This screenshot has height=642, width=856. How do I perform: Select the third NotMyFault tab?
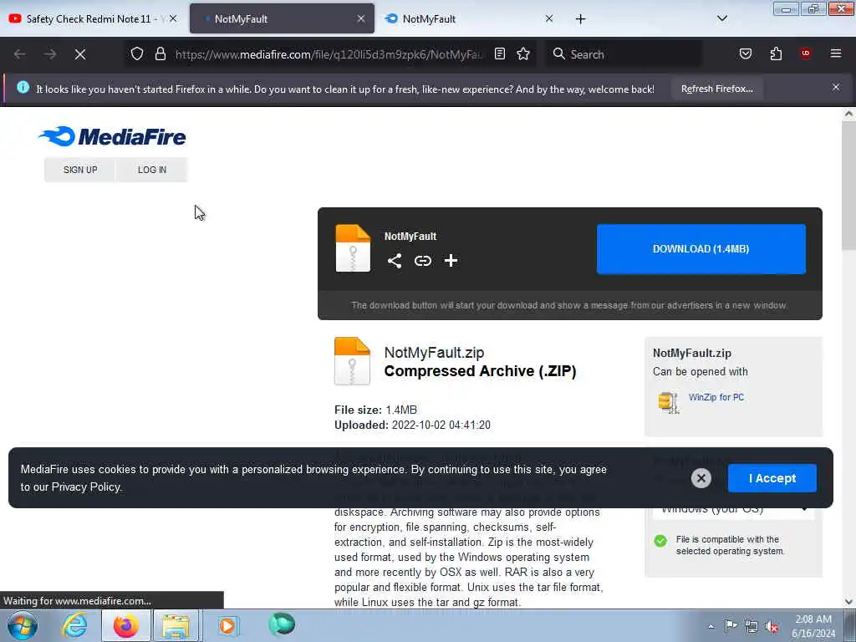tap(470, 18)
